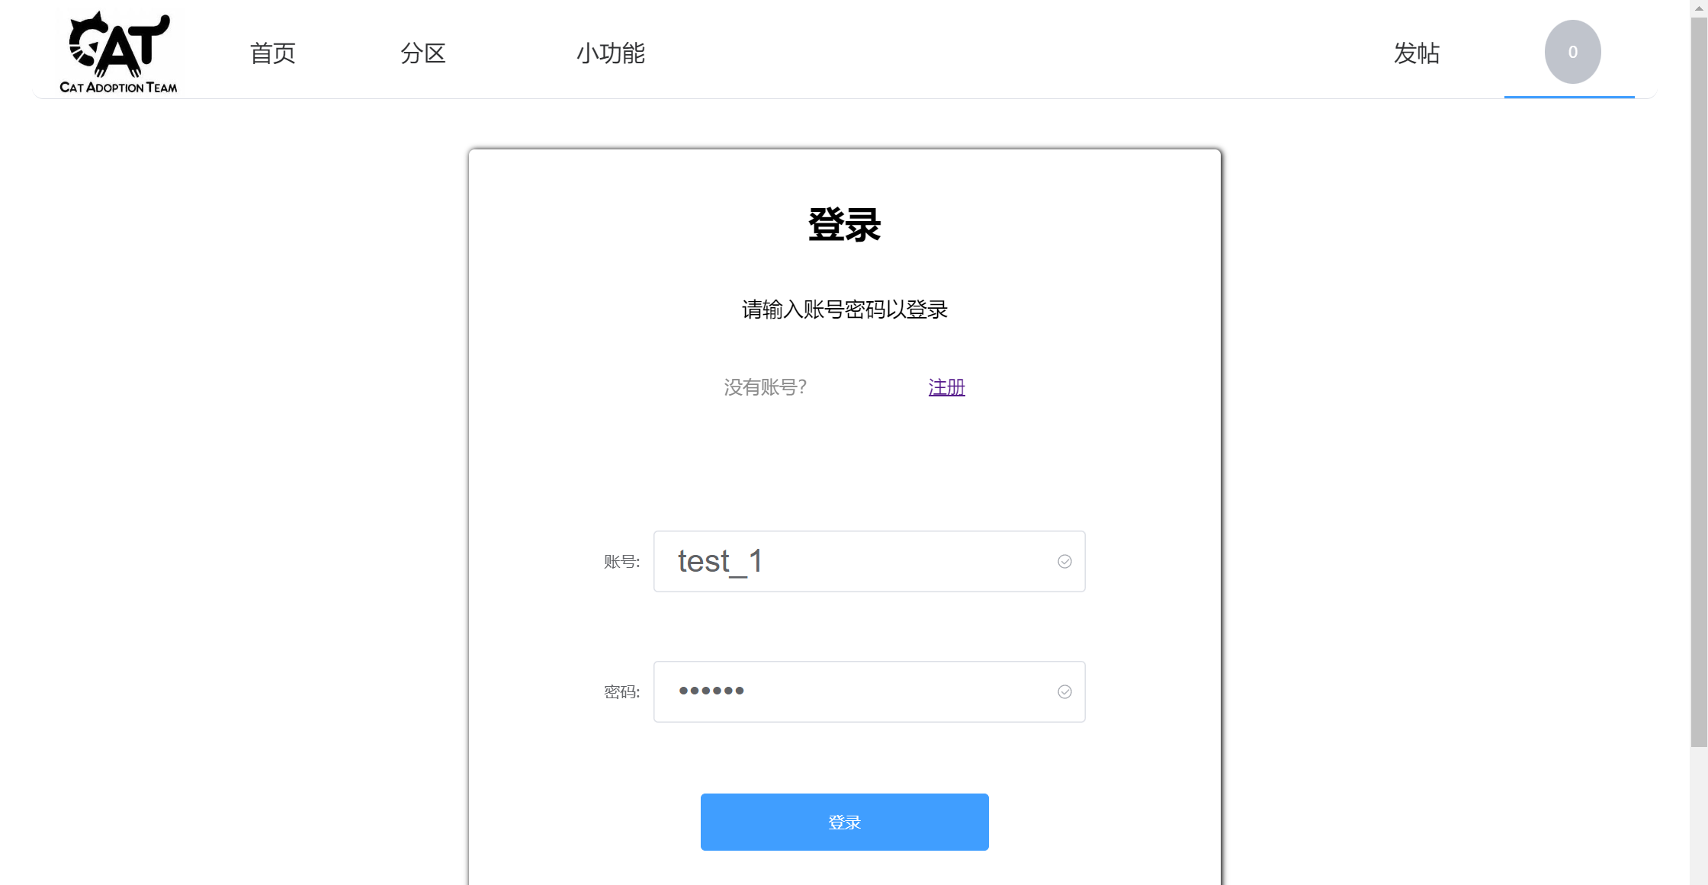Open the 首页 menu item
Screen dimensions: 1708x885
(272, 53)
